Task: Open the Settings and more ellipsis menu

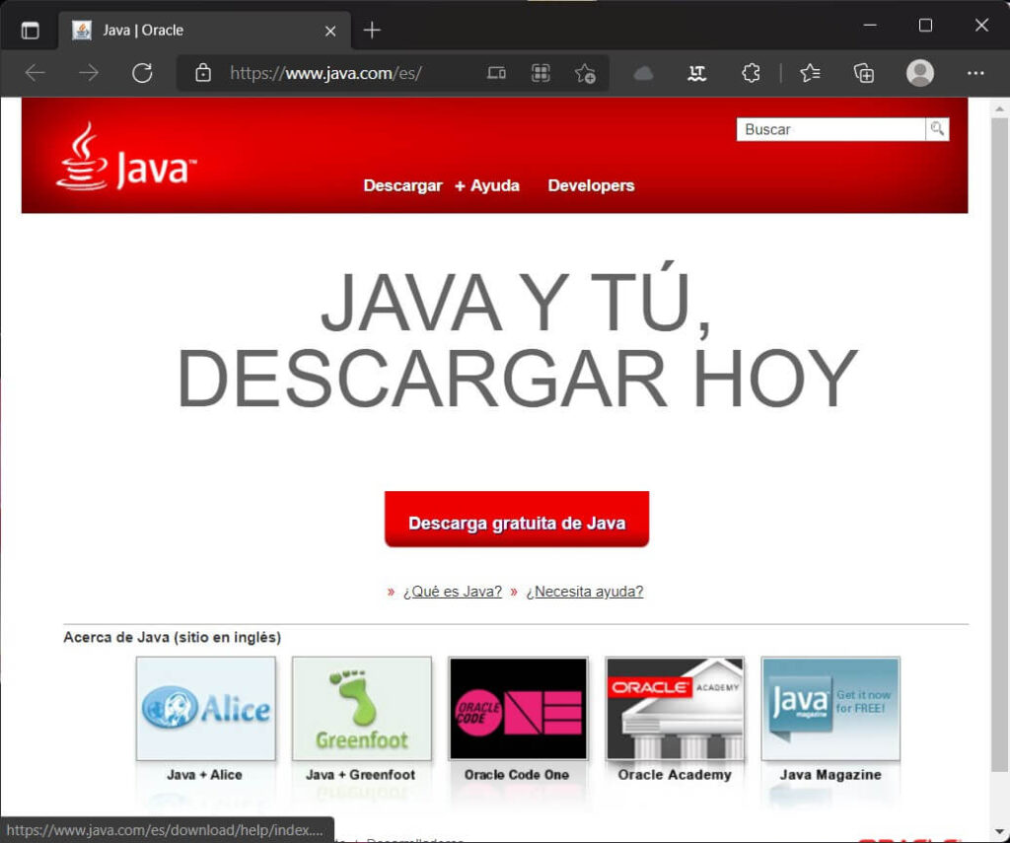Action: [x=975, y=73]
